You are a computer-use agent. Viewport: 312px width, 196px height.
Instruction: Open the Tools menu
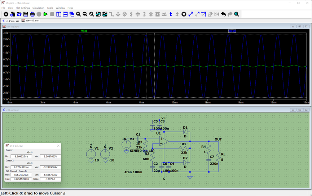pos(50,8)
